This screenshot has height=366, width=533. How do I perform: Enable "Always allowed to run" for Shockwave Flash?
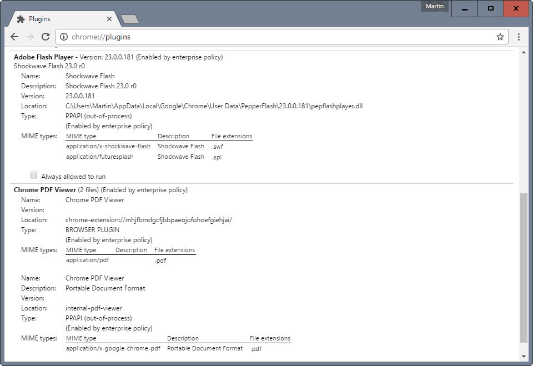(34, 175)
